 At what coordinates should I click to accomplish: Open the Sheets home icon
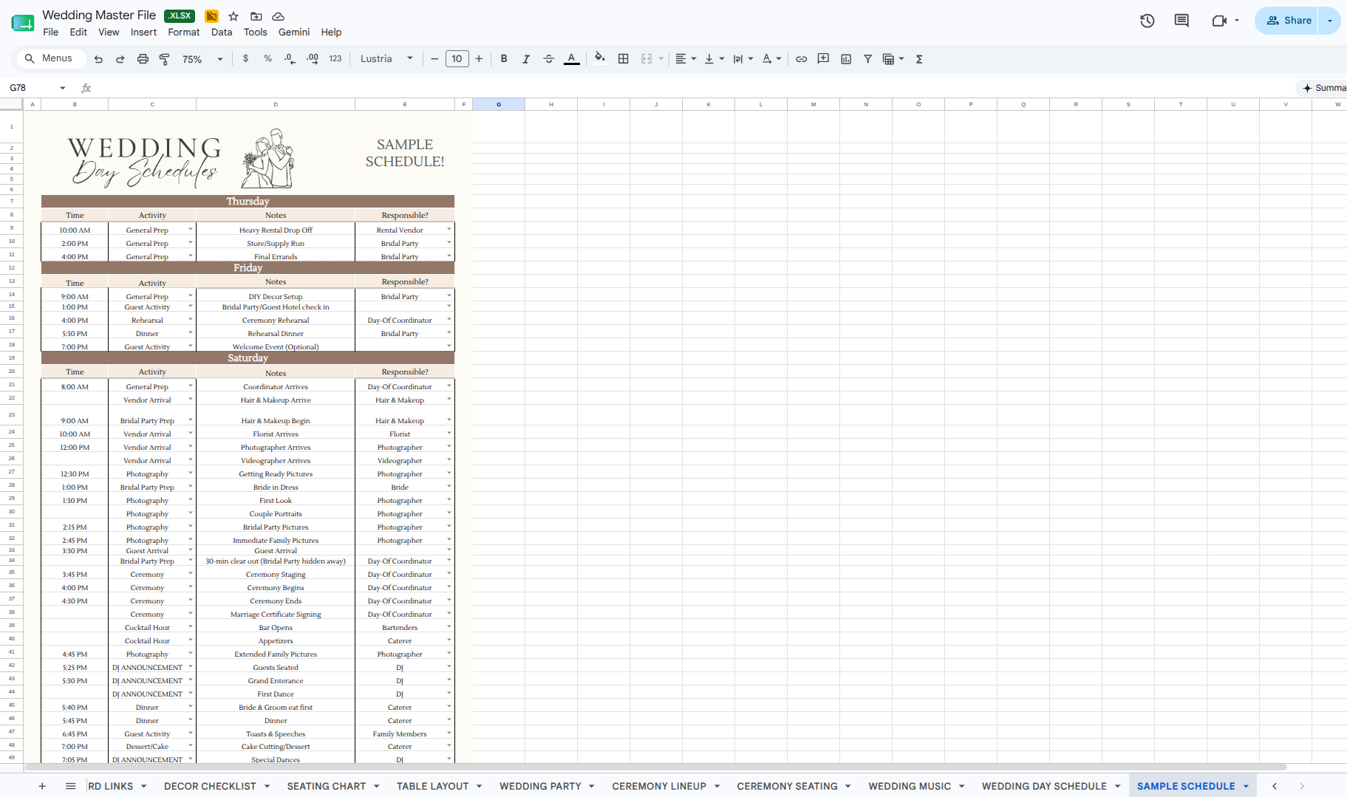pos(23,23)
